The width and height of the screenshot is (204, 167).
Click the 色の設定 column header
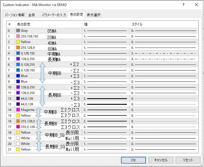[48, 24]
